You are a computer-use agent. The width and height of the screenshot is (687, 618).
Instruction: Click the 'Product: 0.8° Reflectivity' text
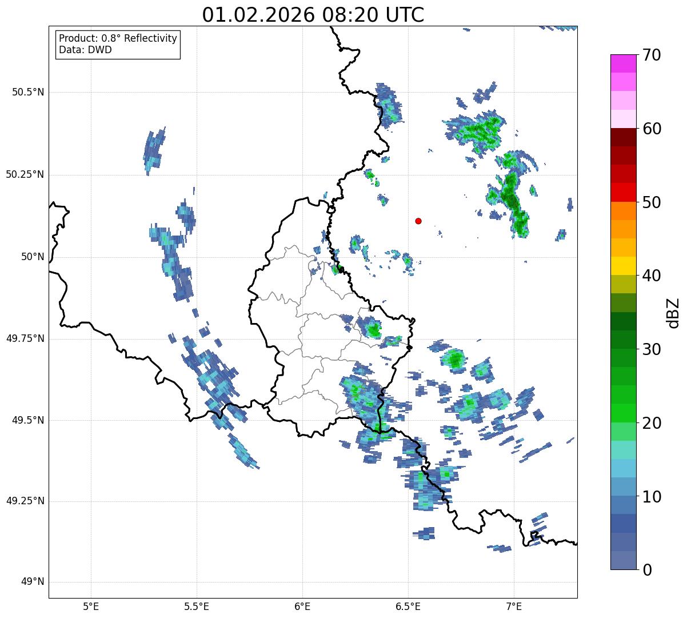tap(118, 38)
